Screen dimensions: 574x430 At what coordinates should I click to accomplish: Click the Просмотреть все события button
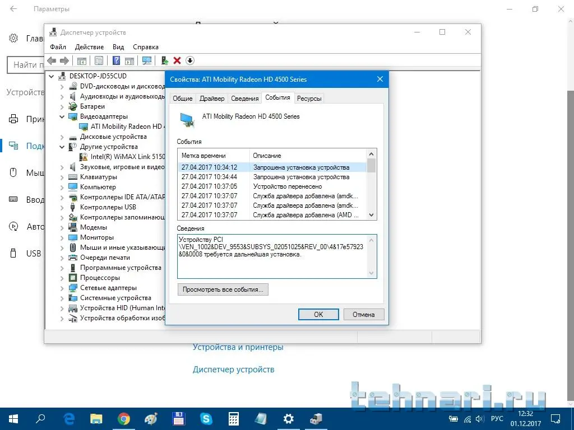(x=223, y=289)
